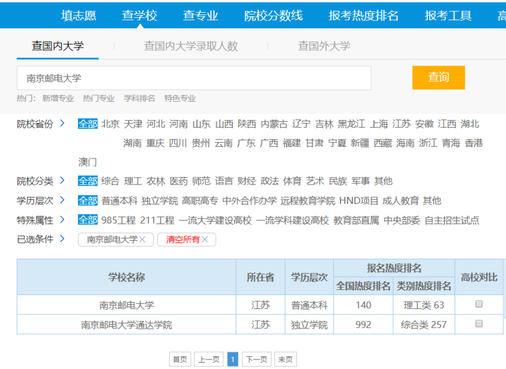Open 院校分数线 in the top navigation

click(273, 15)
